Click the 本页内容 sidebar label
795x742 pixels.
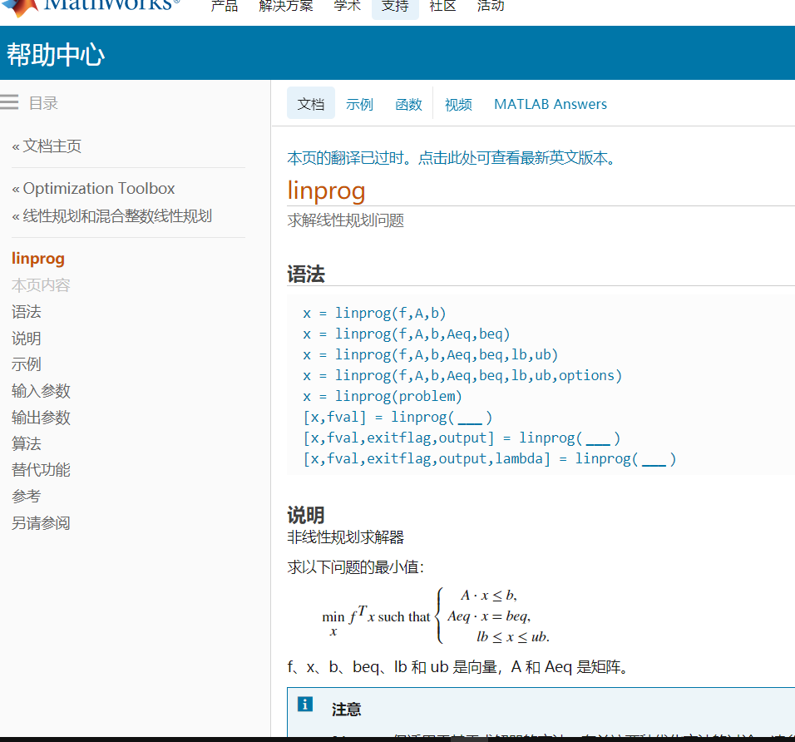(41, 285)
